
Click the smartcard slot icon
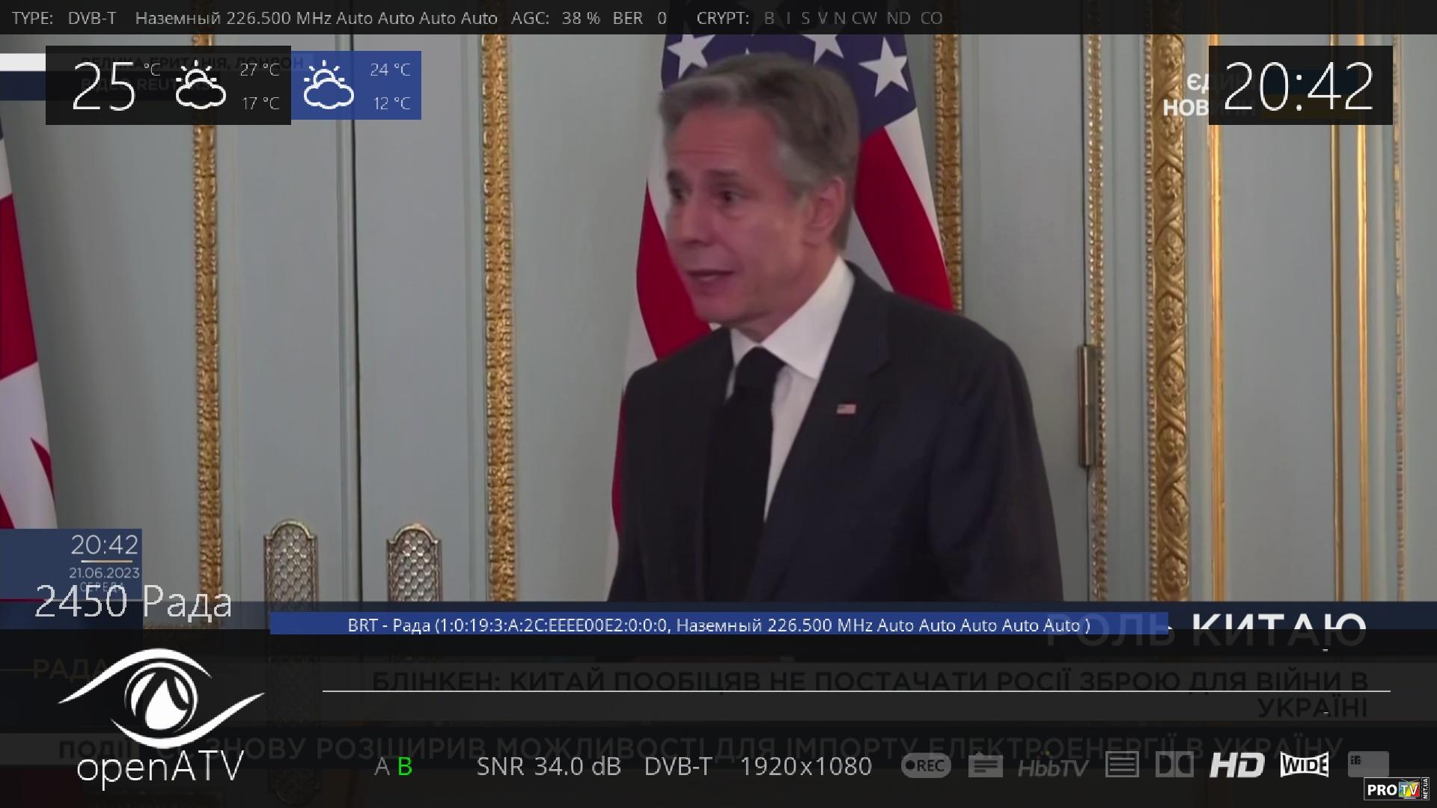[x=1368, y=765]
